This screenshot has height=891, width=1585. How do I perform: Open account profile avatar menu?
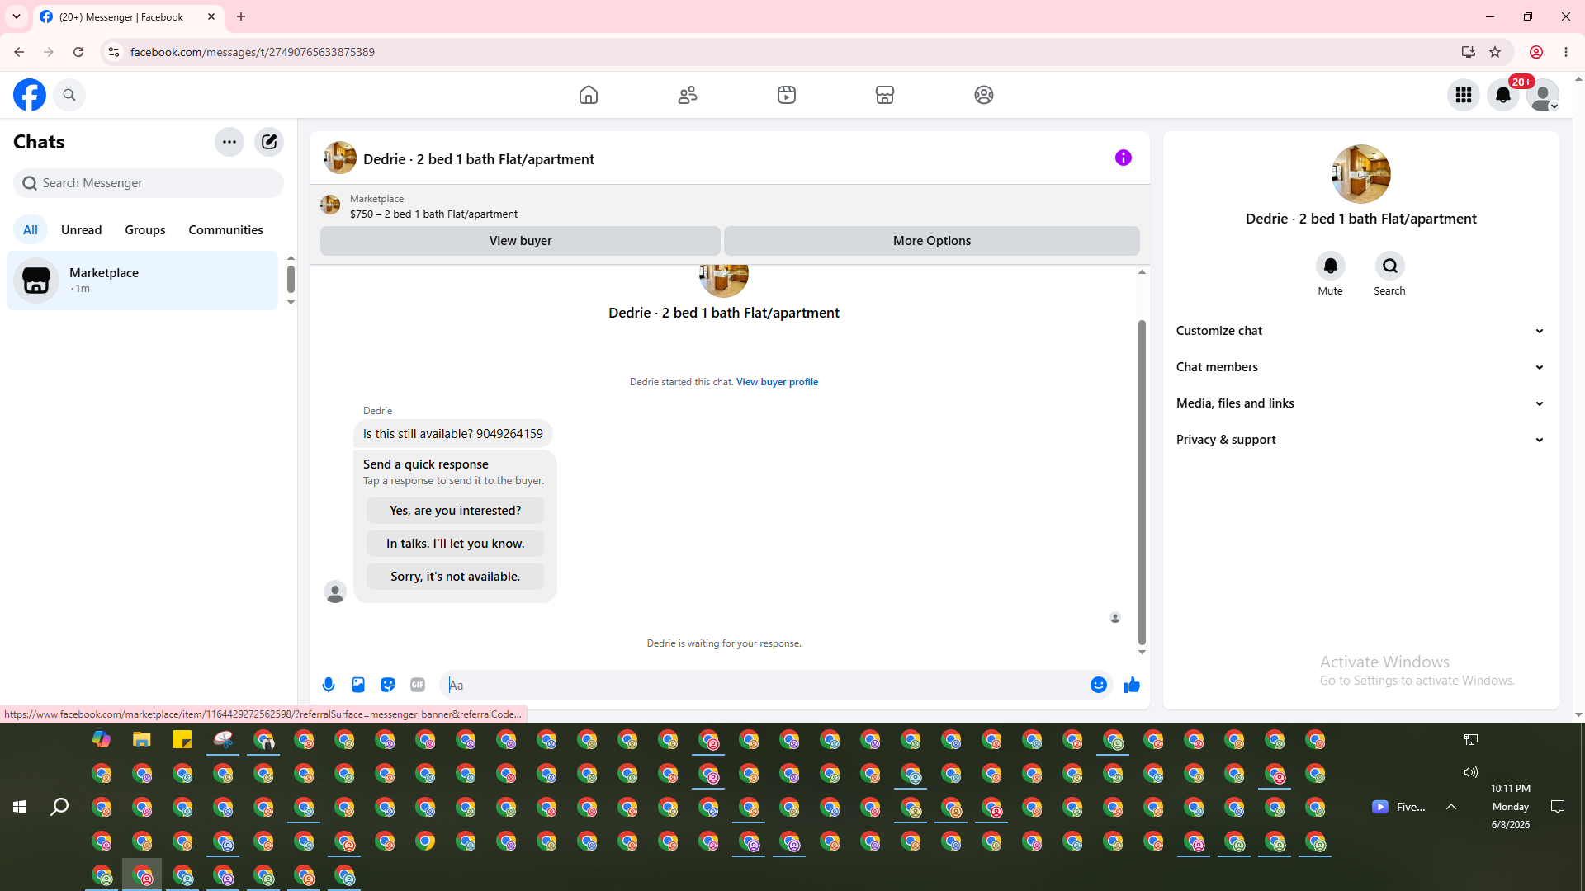[x=1543, y=95]
